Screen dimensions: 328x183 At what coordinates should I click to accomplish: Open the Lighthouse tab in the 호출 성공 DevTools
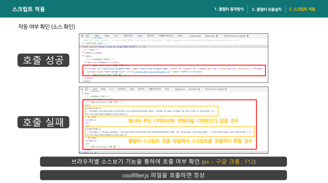(x=195, y=36)
